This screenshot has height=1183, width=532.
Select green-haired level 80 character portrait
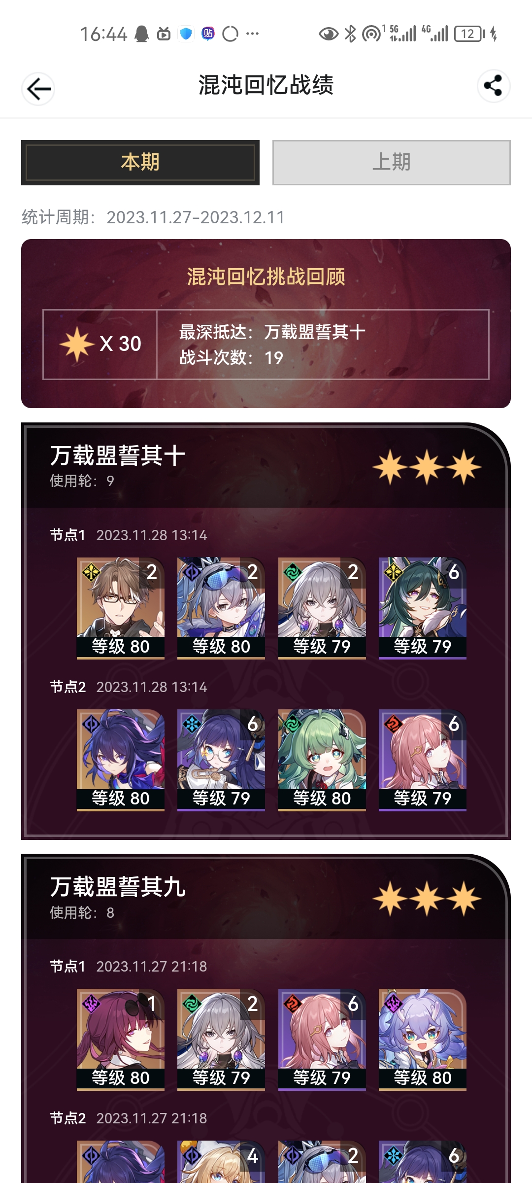coord(322,760)
